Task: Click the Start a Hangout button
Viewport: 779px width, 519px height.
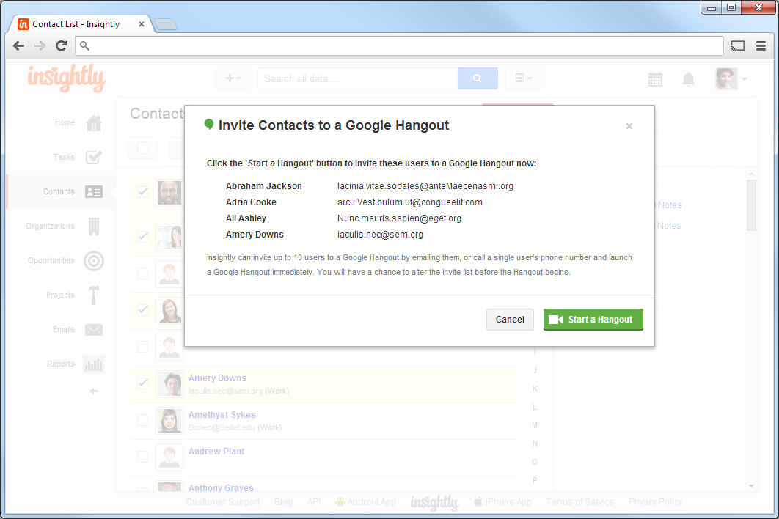Action: click(593, 320)
